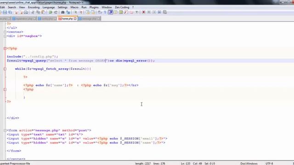The height and width of the screenshot is (165, 294).
Task: Open Find with the binoculars icon
Action: (62, 12)
